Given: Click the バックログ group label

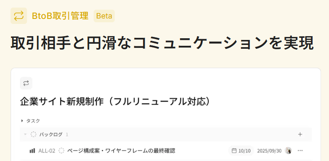Looking at the screenshot, I should point(51,135).
